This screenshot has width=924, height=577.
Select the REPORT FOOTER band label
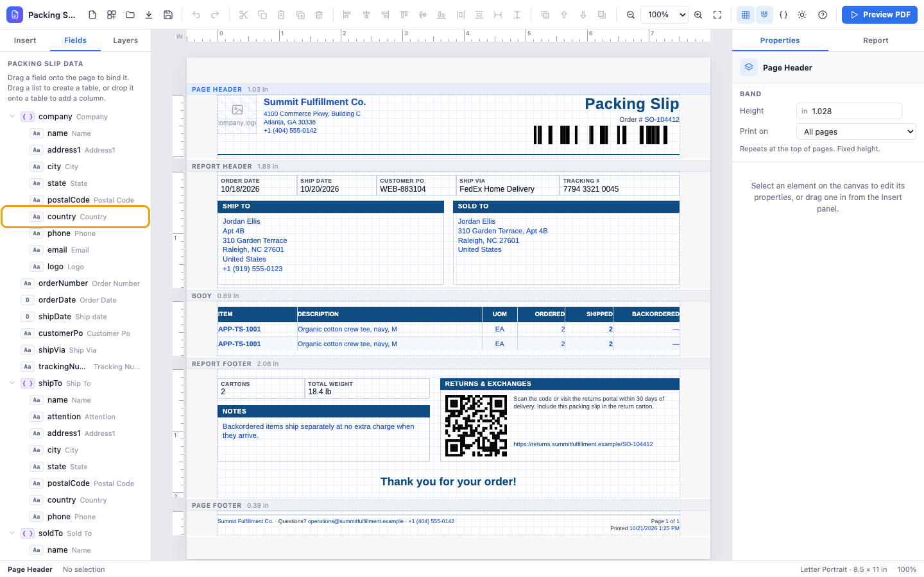(221, 364)
